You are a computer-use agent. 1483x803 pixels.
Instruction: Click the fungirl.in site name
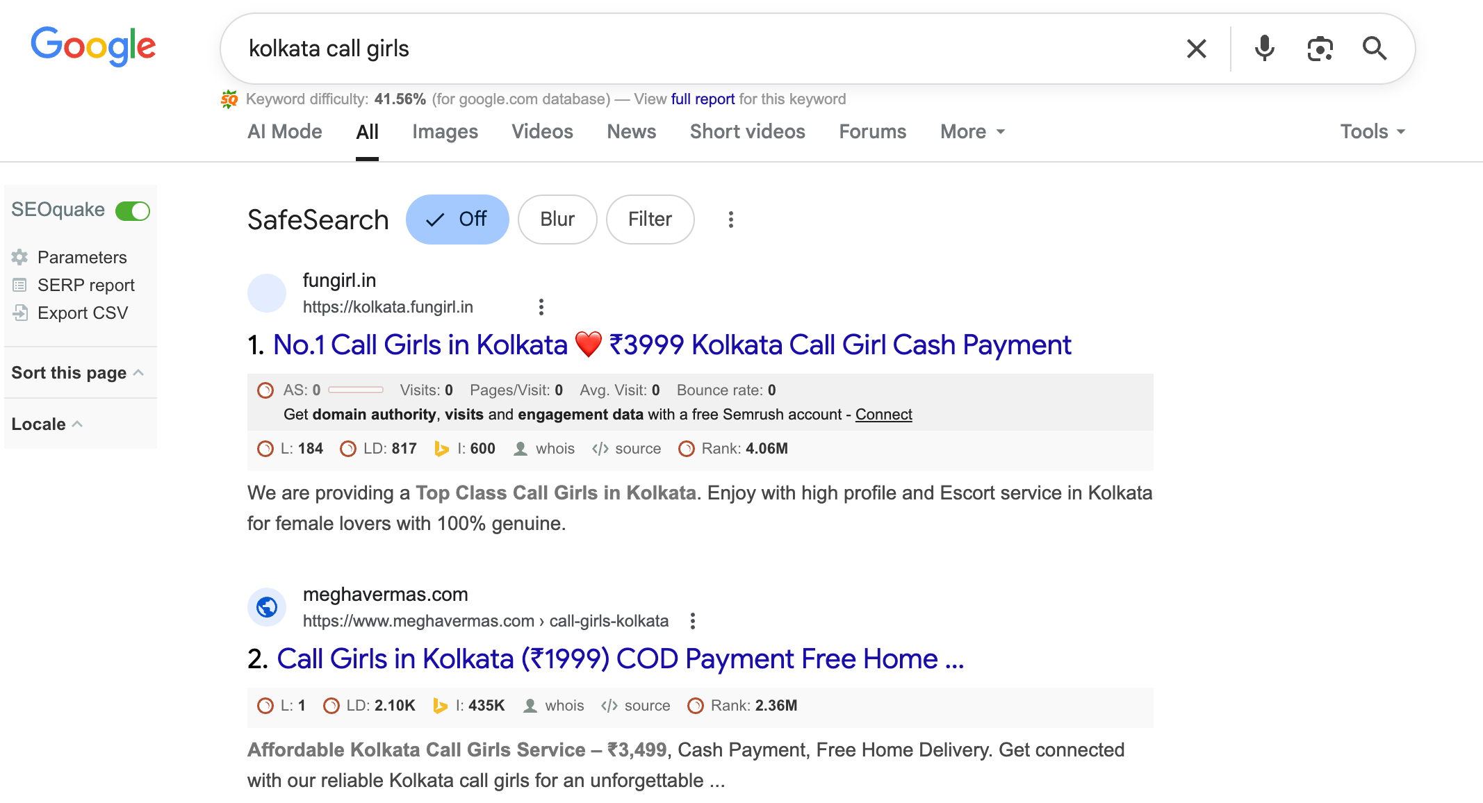pyautogui.click(x=339, y=281)
